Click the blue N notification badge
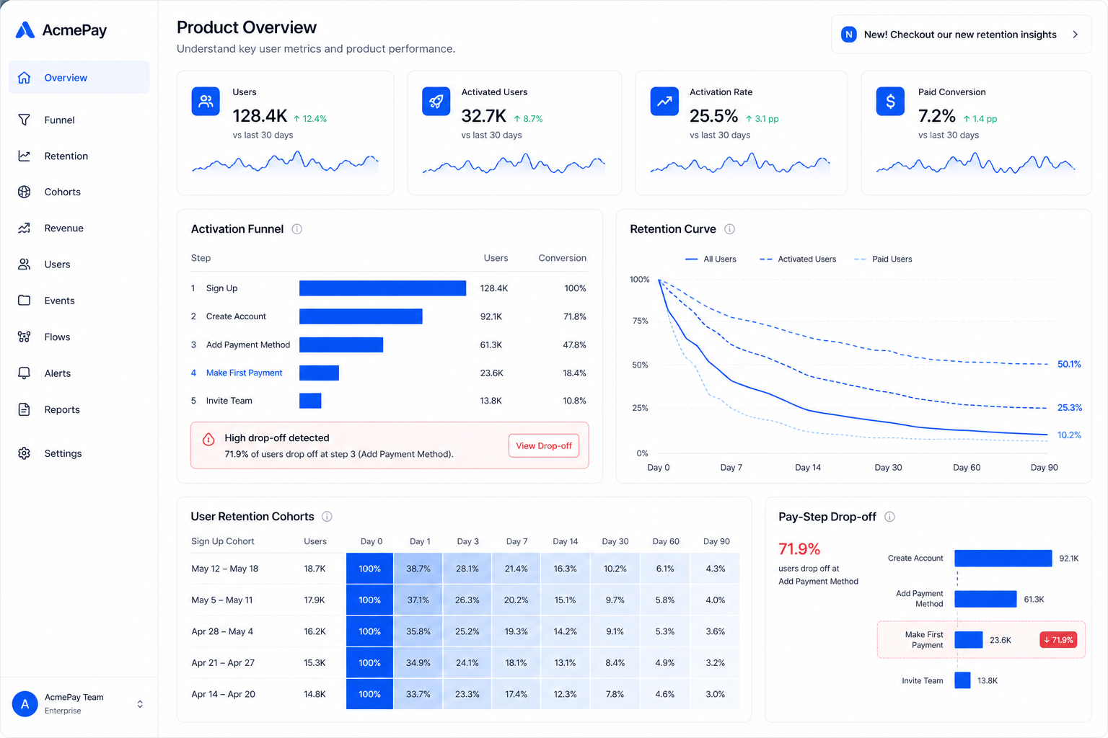The image size is (1108, 738). [x=849, y=35]
